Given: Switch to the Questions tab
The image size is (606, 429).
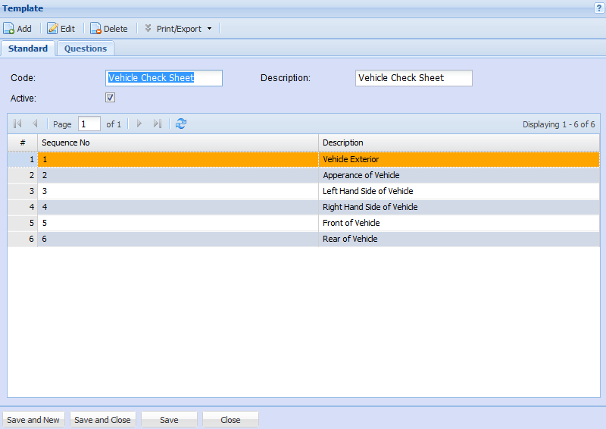Looking at the screenshot, I should pos(85,49).
